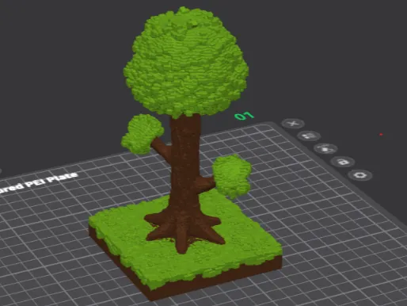
Task: Click the auto-arrange plate icon
Action: point(309,136)
